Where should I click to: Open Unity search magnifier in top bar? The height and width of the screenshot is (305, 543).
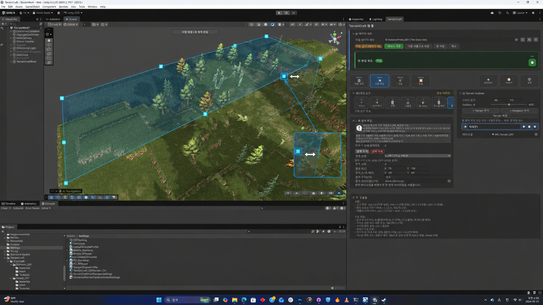[507, 13]
